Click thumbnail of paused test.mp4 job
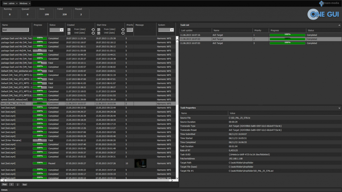Viewport: 342px width, 192px height. tap(140, 163)
